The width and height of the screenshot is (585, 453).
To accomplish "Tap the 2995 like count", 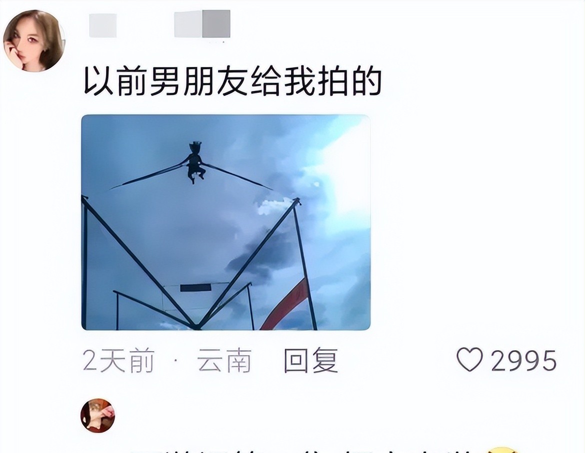I will 523,361.
